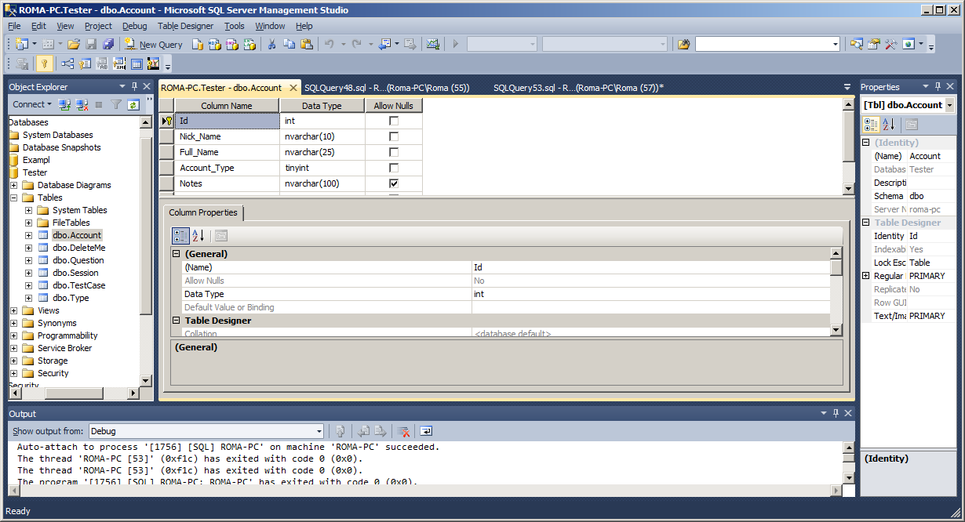Open the Relationships dialog icon
This screenshot has width=965, height=522.
click(67, 63)
